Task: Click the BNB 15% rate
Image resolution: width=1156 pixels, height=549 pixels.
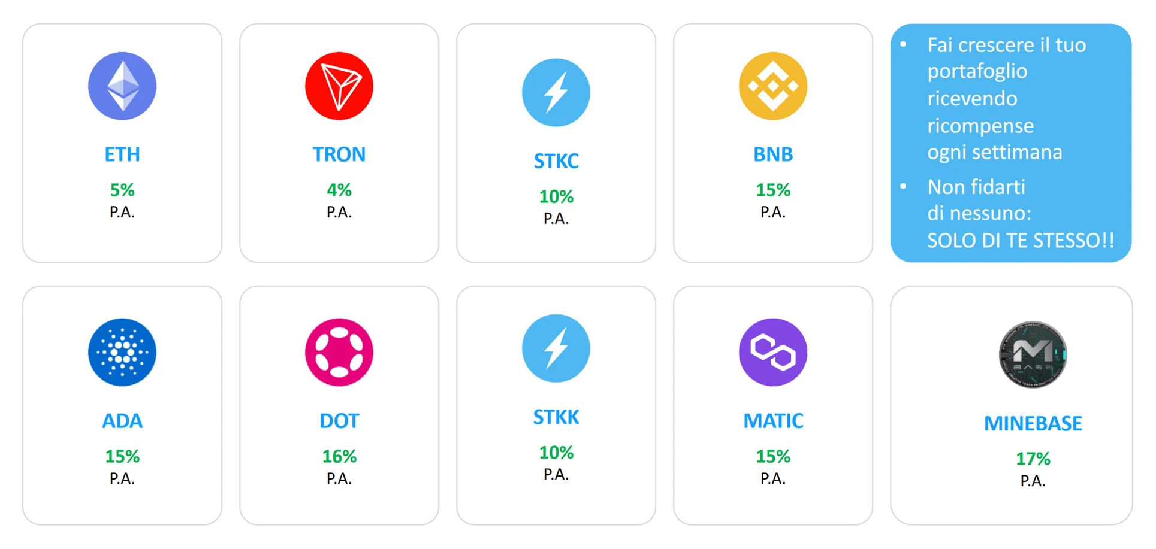Action: coord(773,190)
